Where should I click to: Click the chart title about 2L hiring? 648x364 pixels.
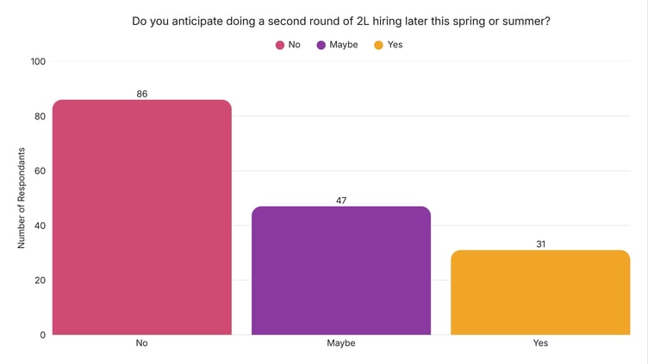[x=341, y=21]
